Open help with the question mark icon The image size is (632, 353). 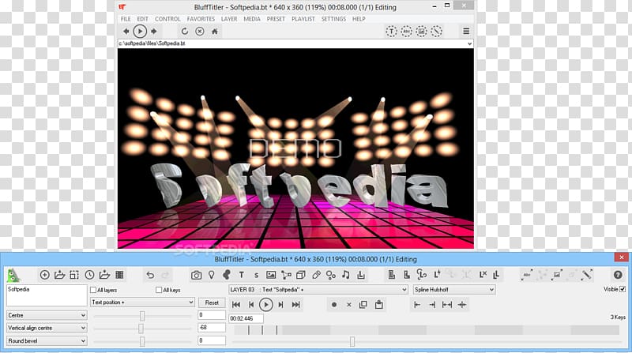(618, 275)
